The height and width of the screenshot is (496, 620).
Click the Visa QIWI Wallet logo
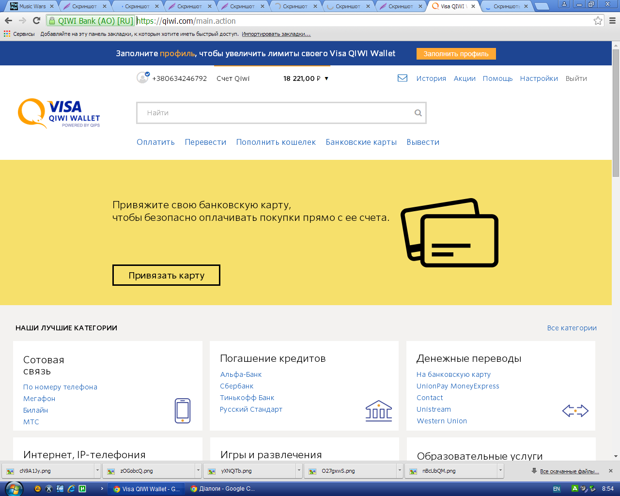point(59,113)
